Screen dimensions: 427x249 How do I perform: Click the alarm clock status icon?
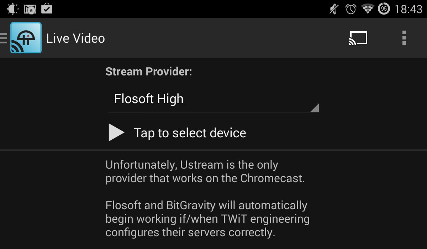[351, 9]
